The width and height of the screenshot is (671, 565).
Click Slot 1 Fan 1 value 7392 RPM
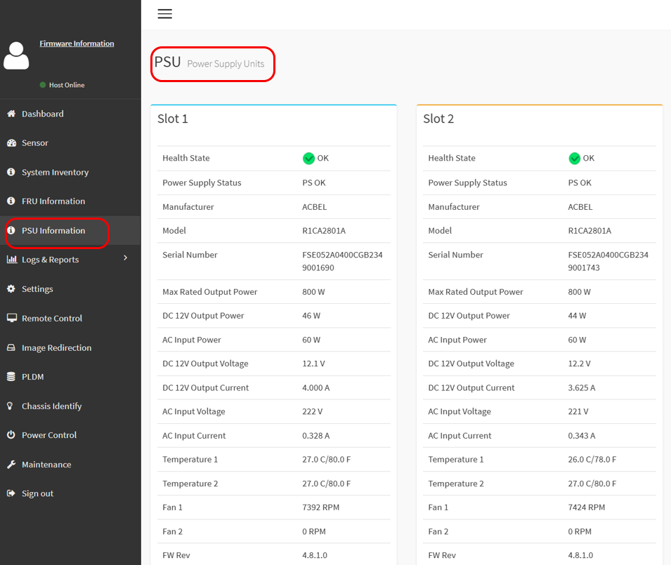tap(320, 507)
